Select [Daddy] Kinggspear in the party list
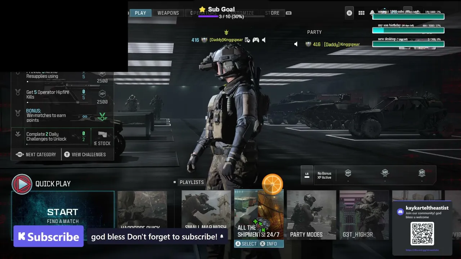The image size is (461, 259). pos(342,44)
